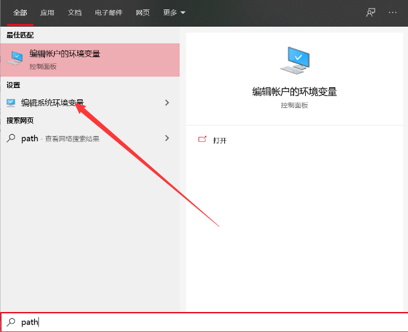Expand the path web search chevron

pyautogui.click(x=167, y=138)
